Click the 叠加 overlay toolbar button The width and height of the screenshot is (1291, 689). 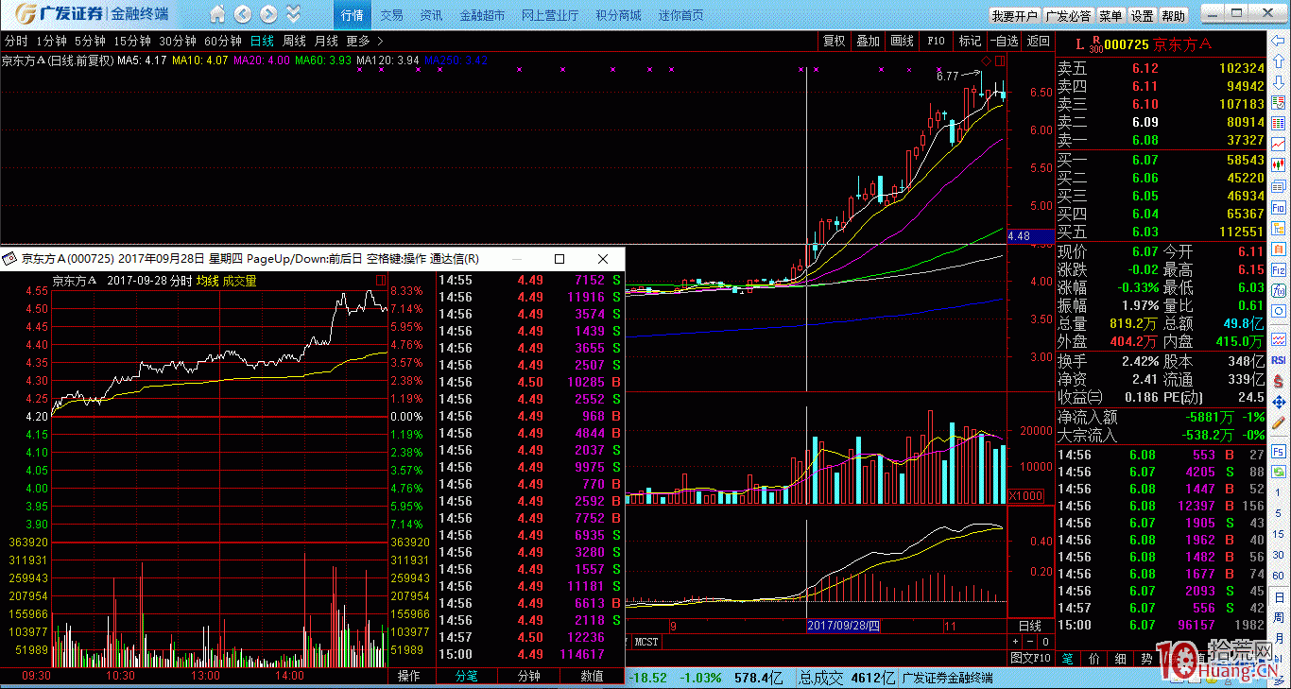tap(868, 41)
